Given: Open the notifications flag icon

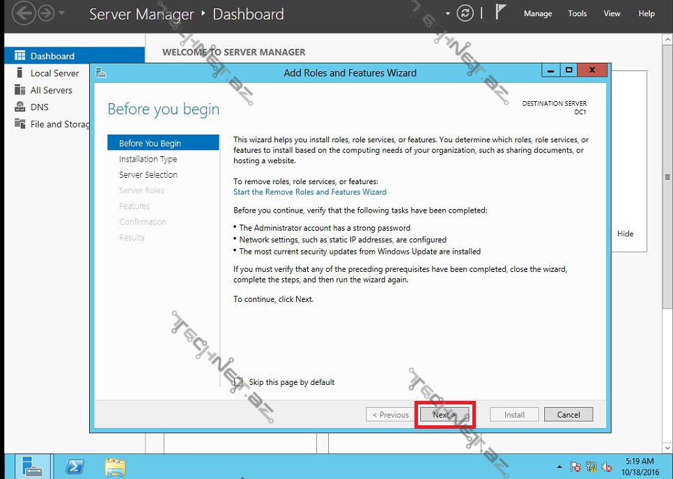Looking at the screenshot, I should [x=500, y=13].
